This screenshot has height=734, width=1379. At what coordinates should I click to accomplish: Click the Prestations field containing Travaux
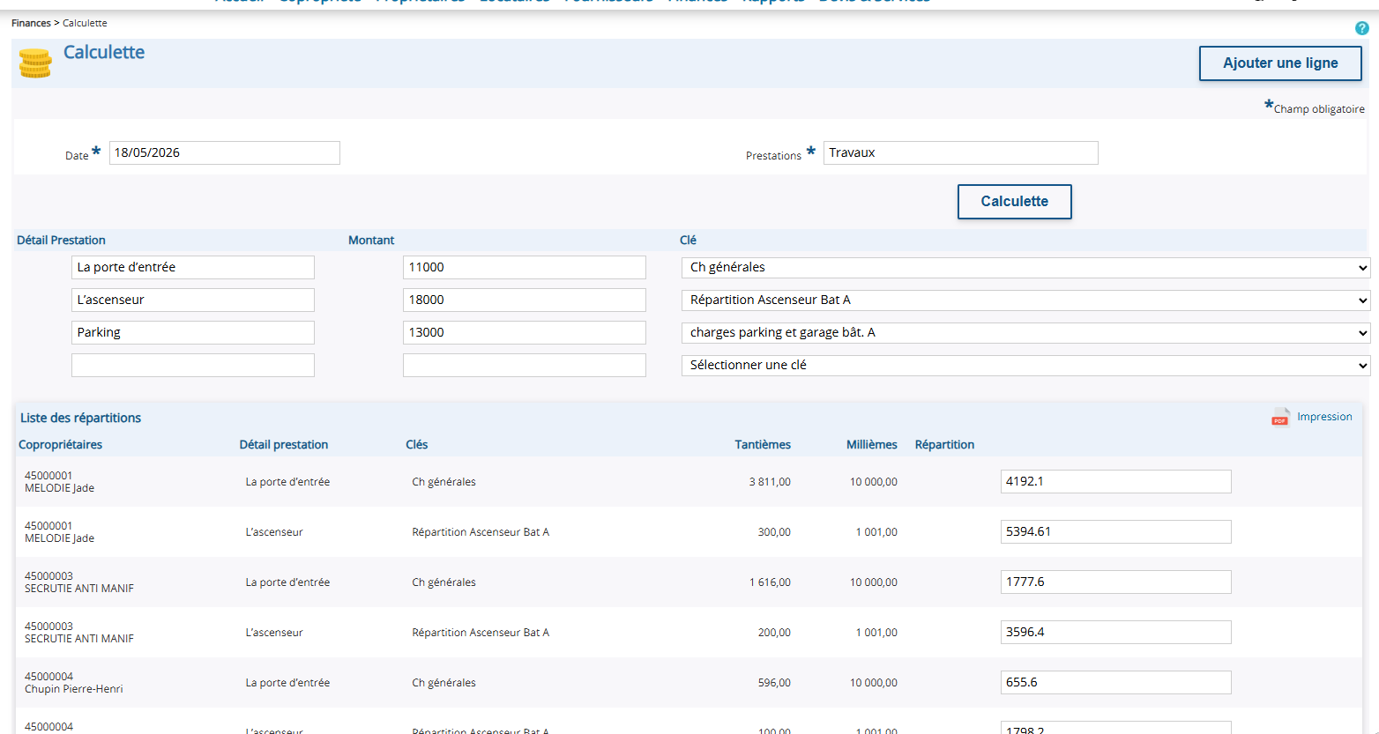[961, 152]
